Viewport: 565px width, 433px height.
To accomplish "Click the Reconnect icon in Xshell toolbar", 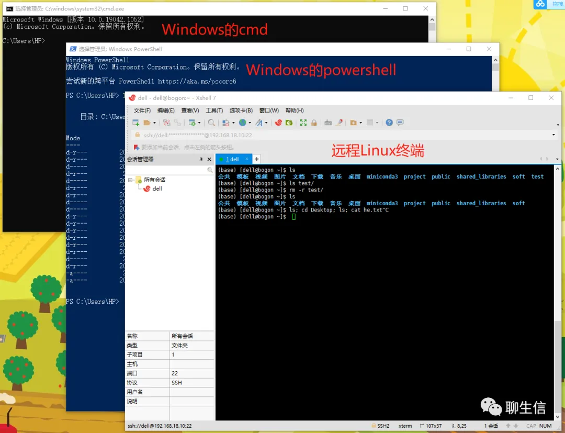I will 177,123.
